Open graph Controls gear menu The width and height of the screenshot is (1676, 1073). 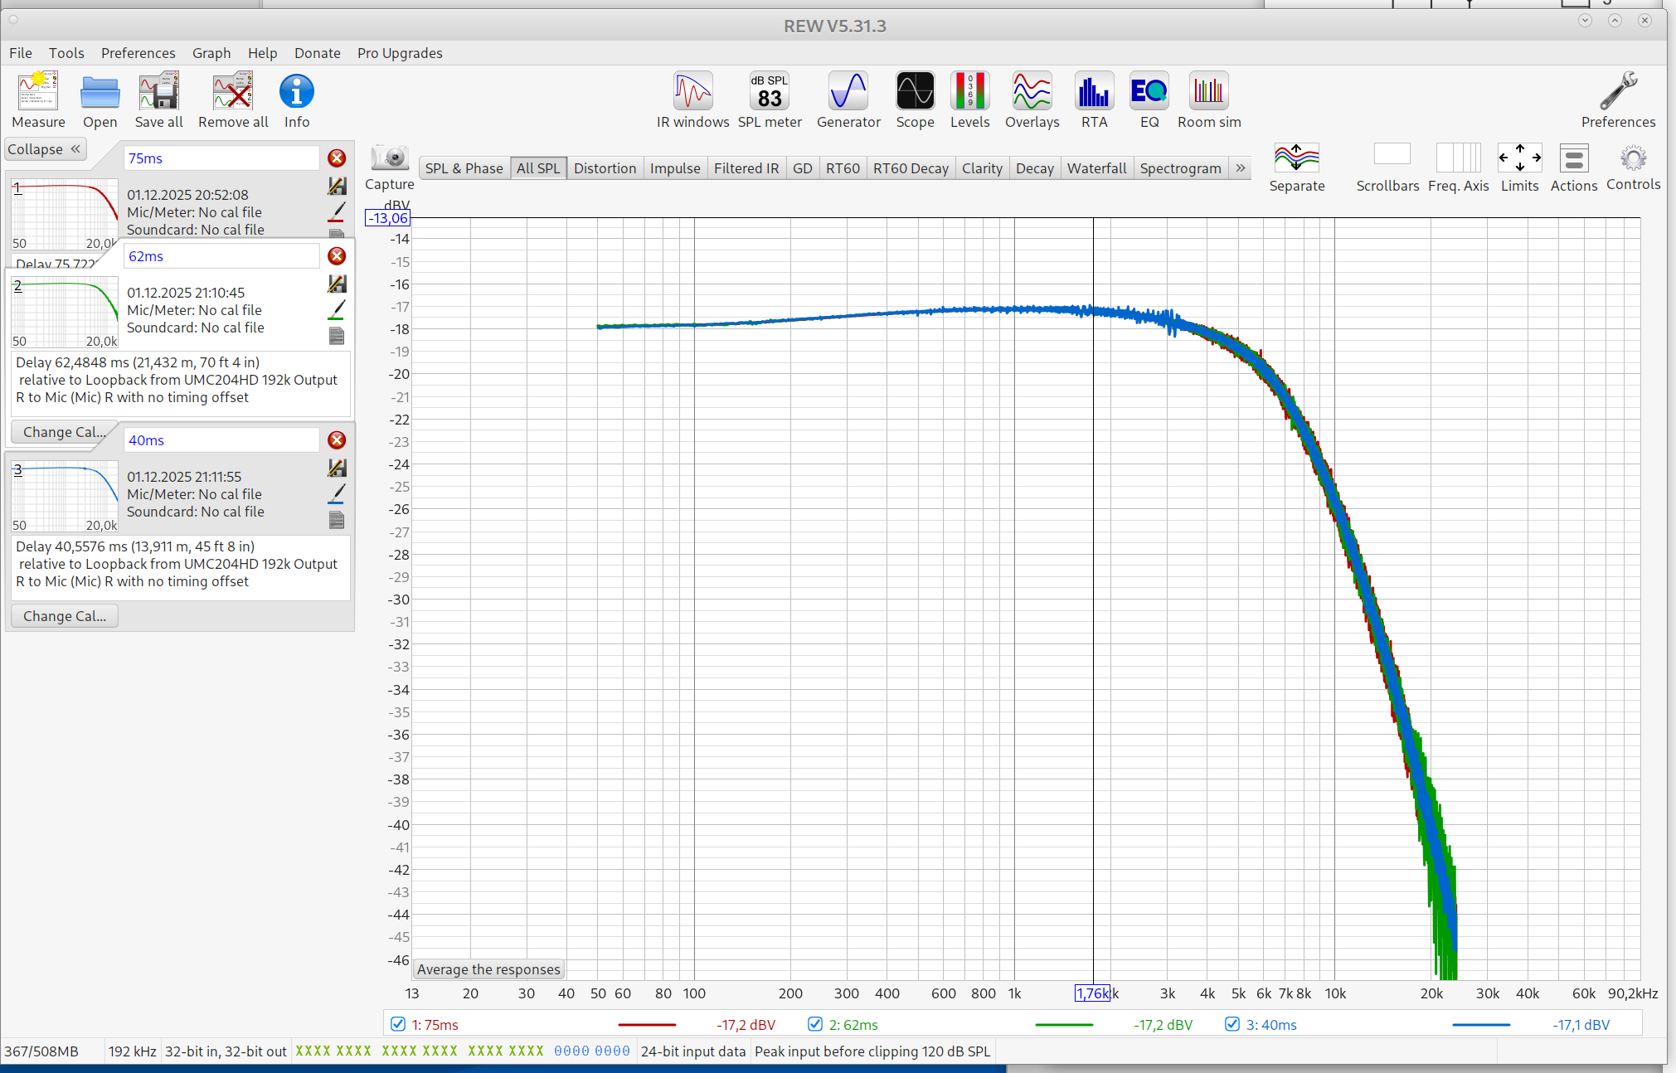point(1632,159)
